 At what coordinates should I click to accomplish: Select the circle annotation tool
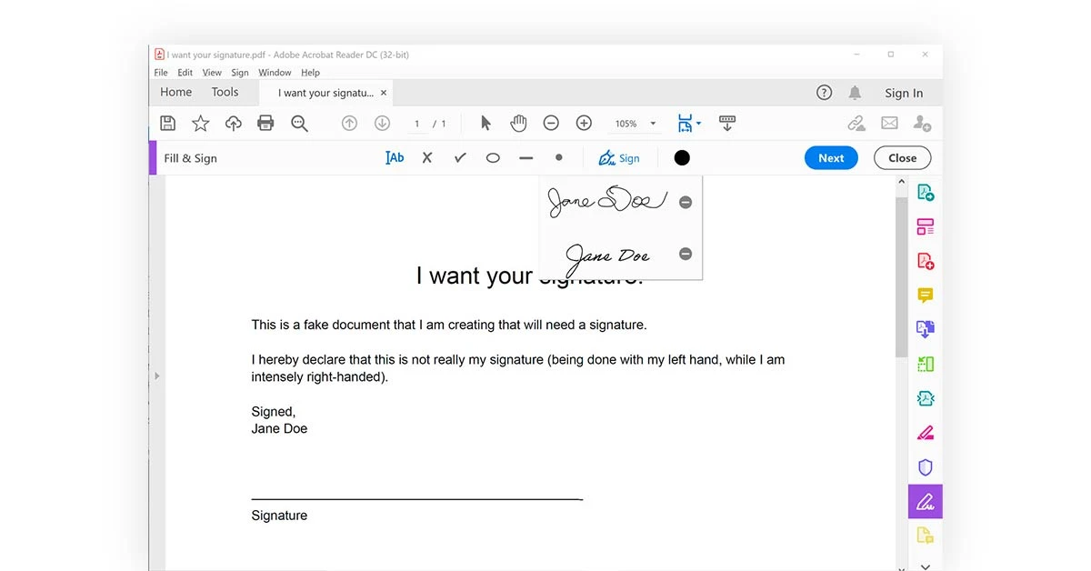(x=492, y=157)
